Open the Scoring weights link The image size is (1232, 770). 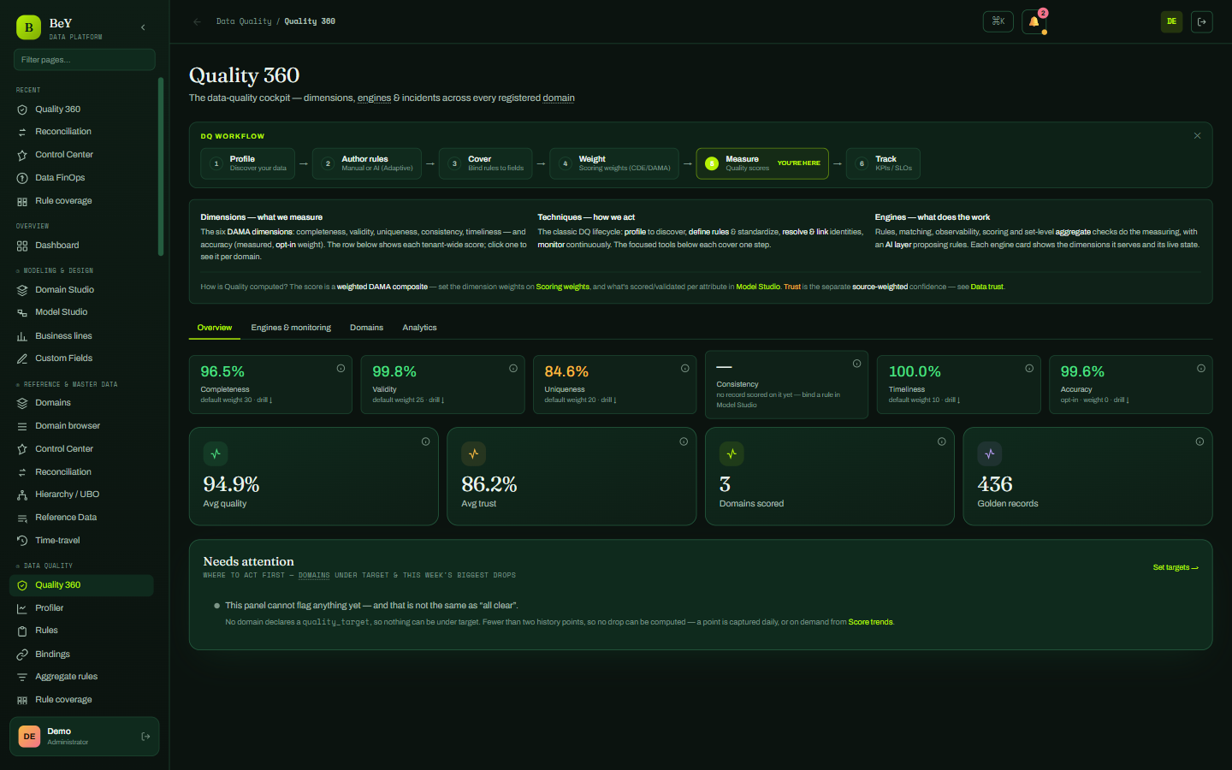pyautogui.click(x=563, y=287)
